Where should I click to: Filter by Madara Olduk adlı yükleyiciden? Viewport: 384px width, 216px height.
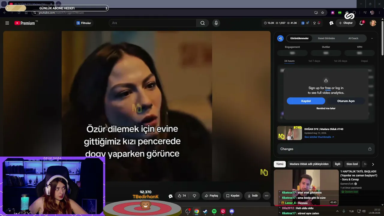tap(309, 164)
